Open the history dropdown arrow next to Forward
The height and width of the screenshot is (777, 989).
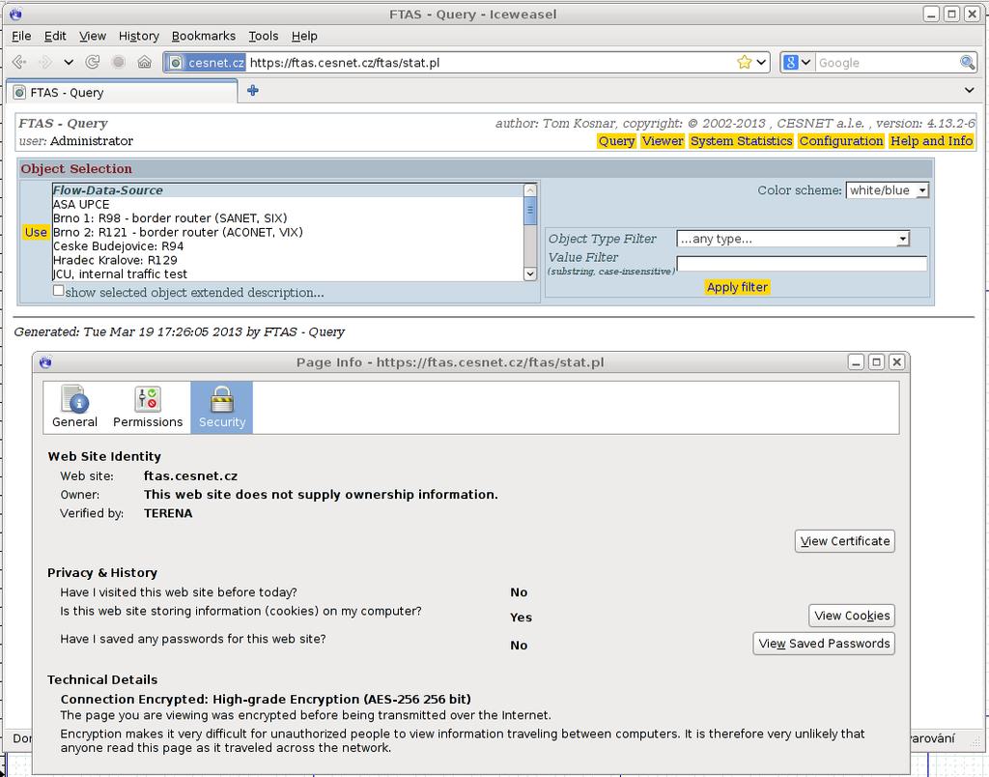pyautogui.click(x=69, y=62)
